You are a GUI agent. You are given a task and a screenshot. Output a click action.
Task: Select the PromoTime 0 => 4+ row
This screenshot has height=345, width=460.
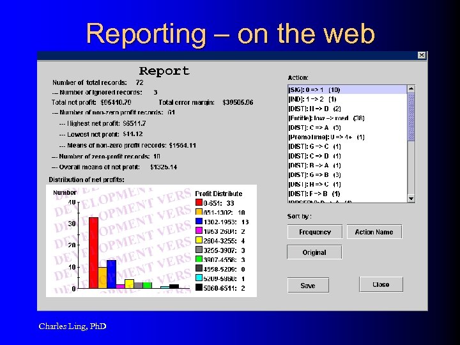(348, 137)
